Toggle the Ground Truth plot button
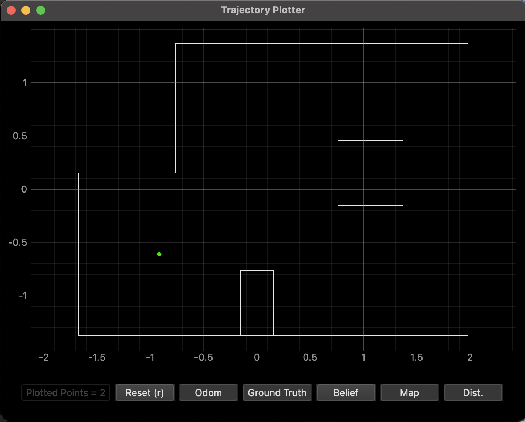This screenshot has height=422, width=525. (277, 392)
